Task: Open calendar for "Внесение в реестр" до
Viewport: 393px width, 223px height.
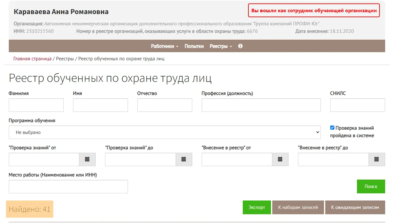Action: tap(376, 159)
